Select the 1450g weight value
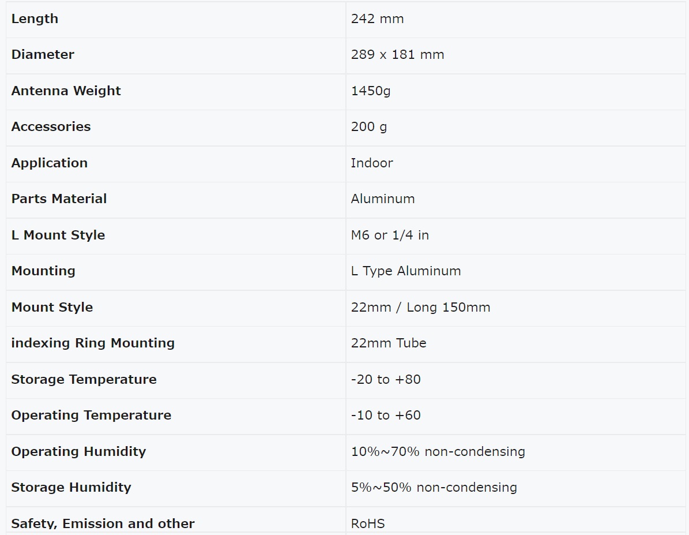 [x=370, y=91]
